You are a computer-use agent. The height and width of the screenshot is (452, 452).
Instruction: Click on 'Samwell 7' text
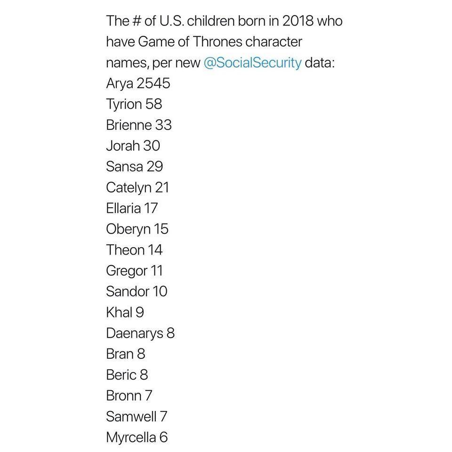click(137, 416)
